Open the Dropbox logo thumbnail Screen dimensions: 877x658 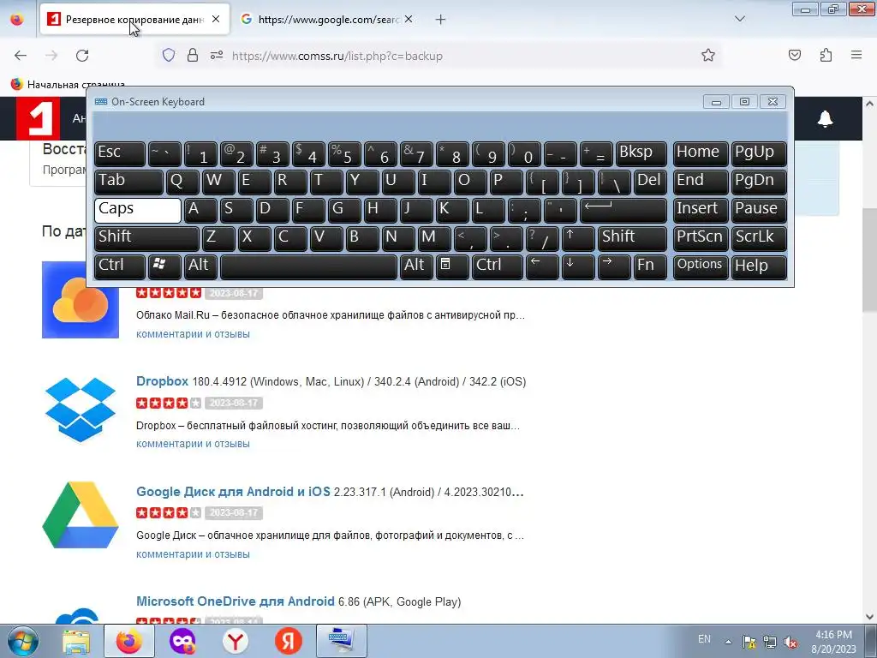click(x=80, y=410)
